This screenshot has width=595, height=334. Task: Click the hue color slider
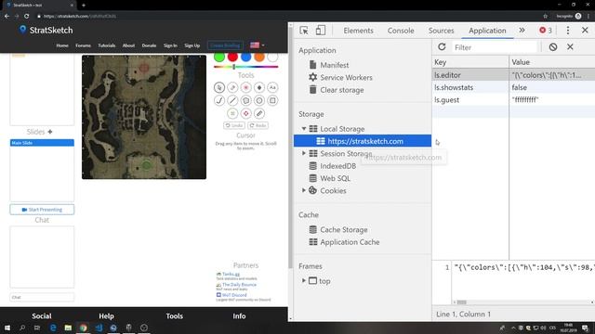[245, 67]
